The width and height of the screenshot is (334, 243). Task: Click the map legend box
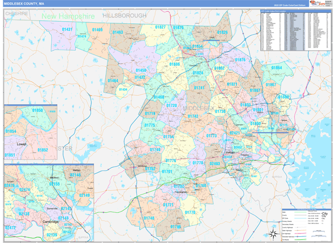click(307, 225)
